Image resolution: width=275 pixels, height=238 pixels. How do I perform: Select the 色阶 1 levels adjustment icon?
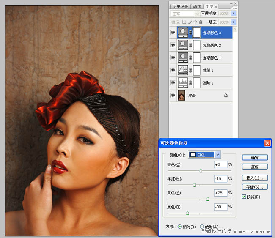point(184,83)
